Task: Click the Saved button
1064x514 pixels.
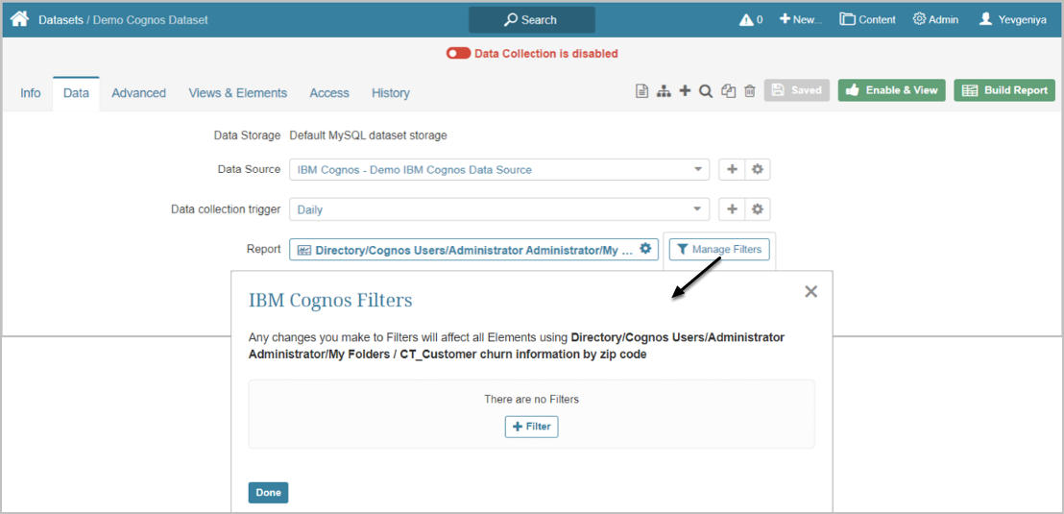Action: tap(797, 90)
